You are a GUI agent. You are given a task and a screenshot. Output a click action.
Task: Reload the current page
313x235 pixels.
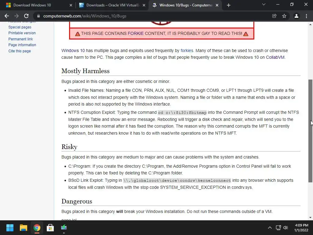(26, 16)
